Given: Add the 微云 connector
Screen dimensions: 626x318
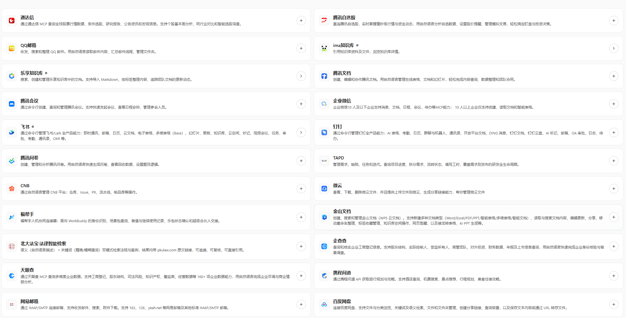Looking at the screenshot, I should click(x=614, y=189).
